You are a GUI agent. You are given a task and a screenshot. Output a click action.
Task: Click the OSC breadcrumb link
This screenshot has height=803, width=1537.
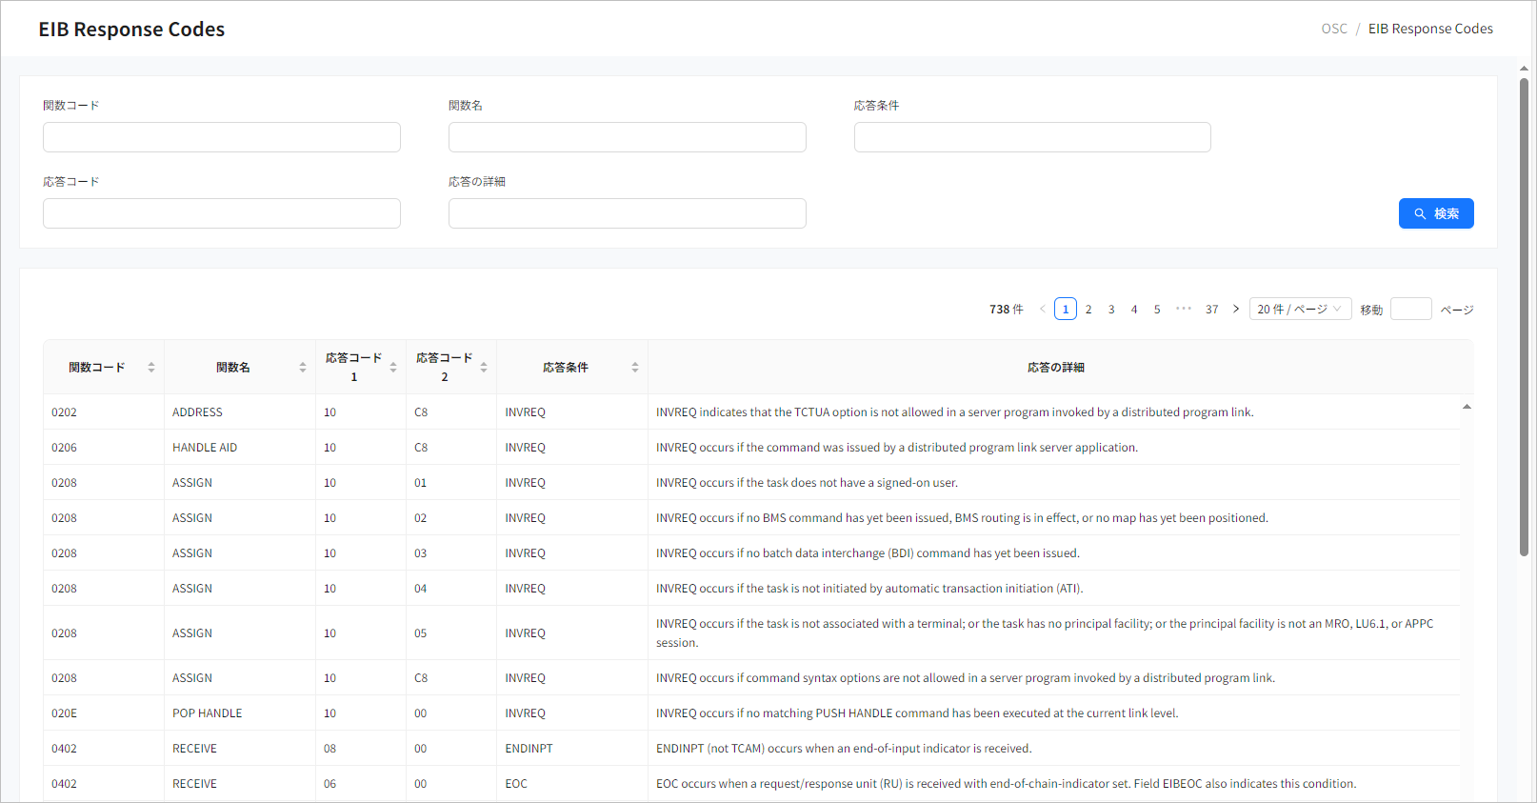[x=1334, y=29]
